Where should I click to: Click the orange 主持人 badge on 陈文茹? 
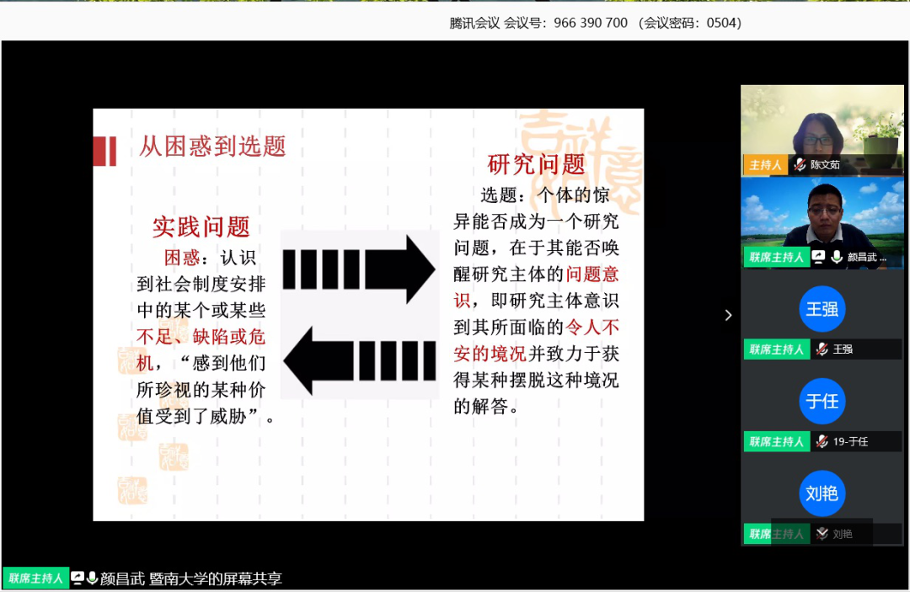[765, 165]
